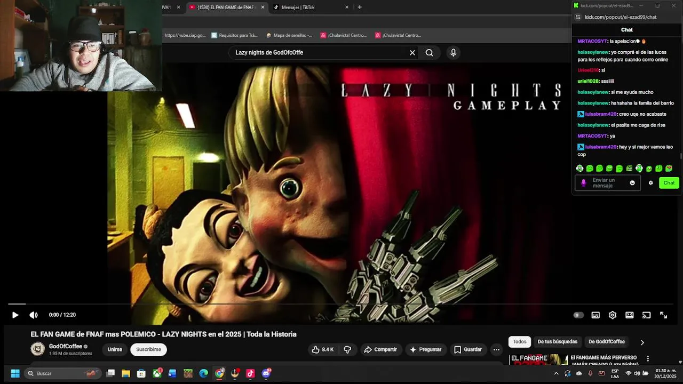
Task: Click the Unirse button
Action: (115, 350)
